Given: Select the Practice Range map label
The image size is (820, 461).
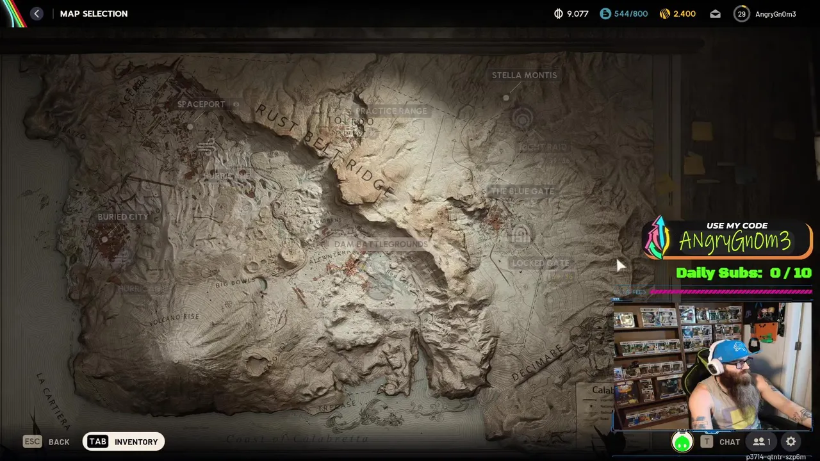Looking at the screenshot, I should (x=391, y=111).
